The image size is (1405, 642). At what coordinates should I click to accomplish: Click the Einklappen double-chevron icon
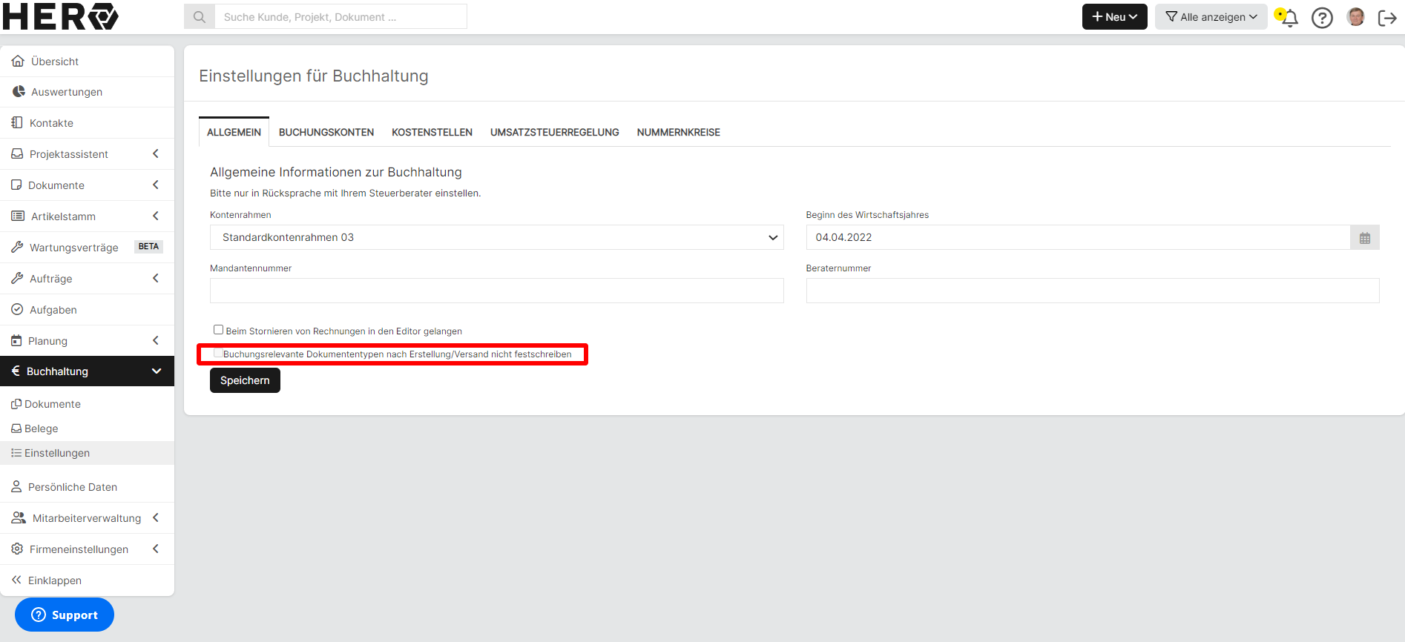tap(16, 580)
